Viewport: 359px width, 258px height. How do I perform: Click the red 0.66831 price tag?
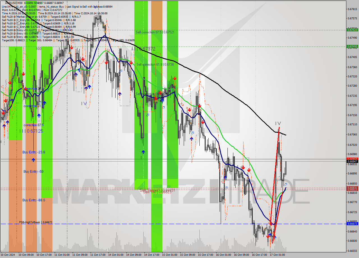352,188
